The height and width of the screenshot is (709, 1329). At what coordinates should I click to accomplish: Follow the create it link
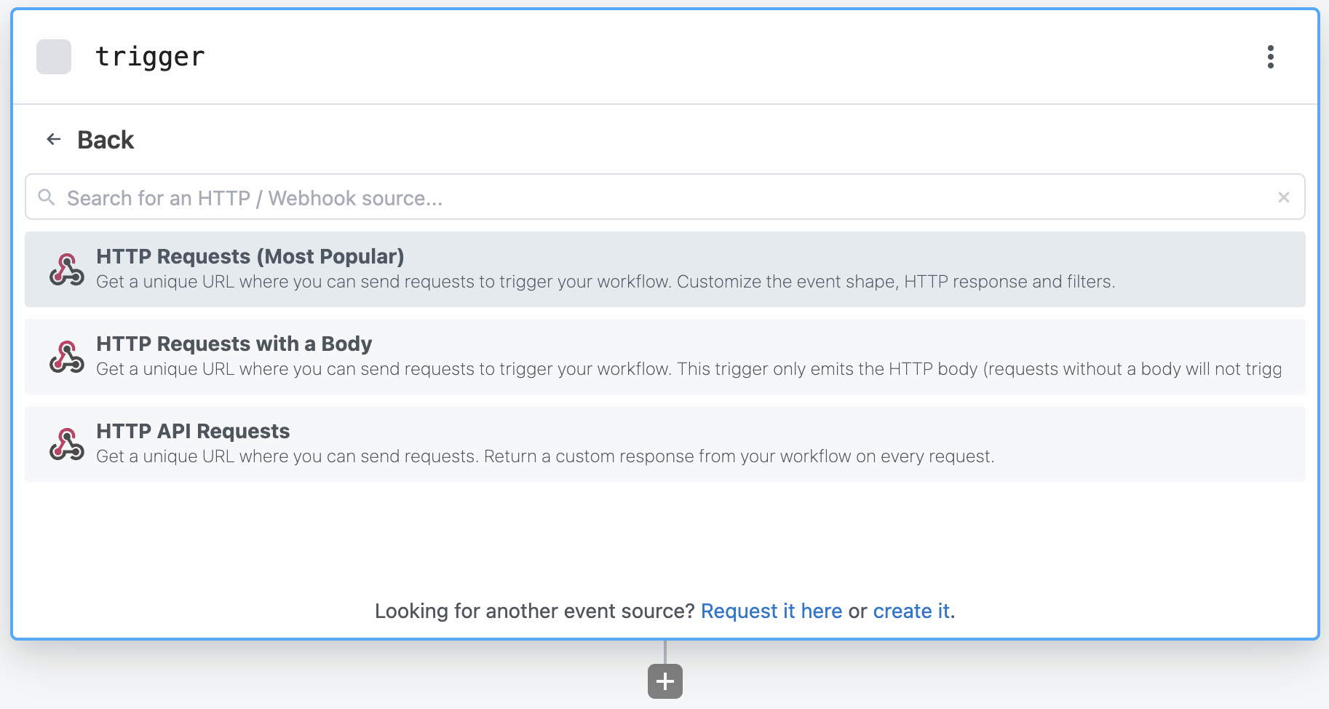tap(911, 611)
